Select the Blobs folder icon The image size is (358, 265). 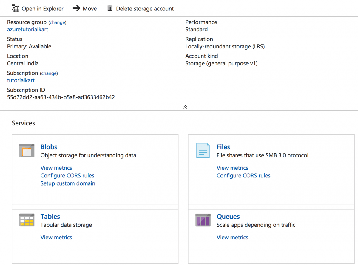pos(26,151)
